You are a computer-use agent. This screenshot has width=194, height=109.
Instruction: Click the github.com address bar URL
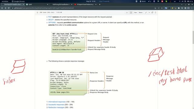44,8
